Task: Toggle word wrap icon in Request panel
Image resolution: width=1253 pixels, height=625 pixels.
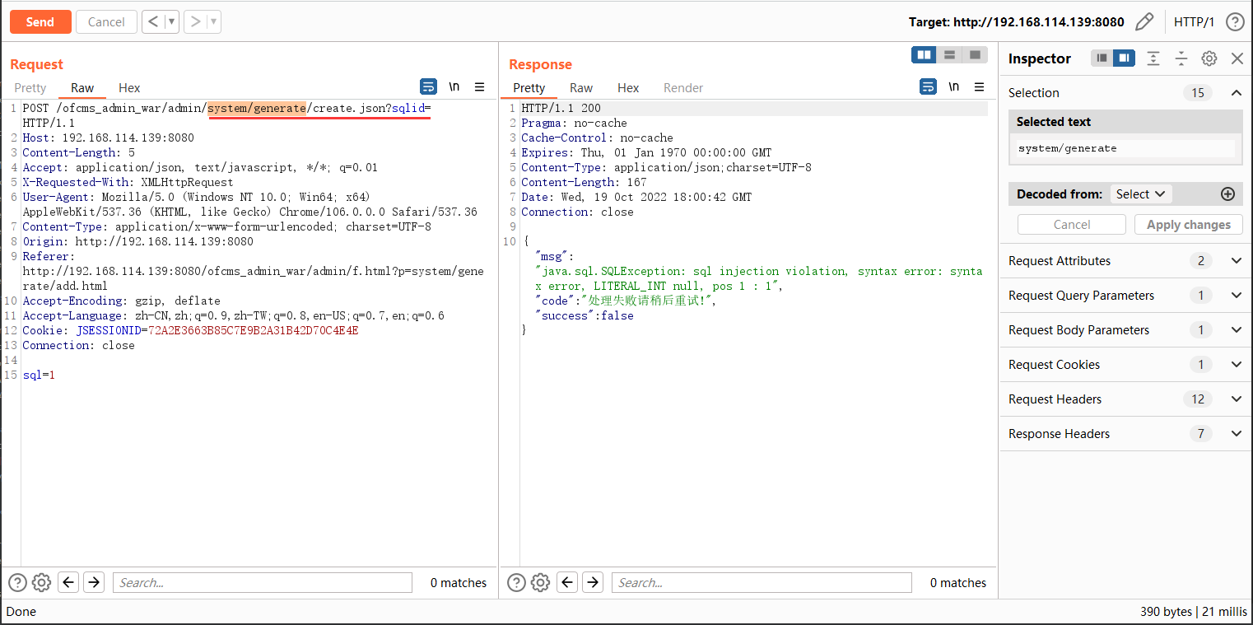Action: tap(428, 87)
